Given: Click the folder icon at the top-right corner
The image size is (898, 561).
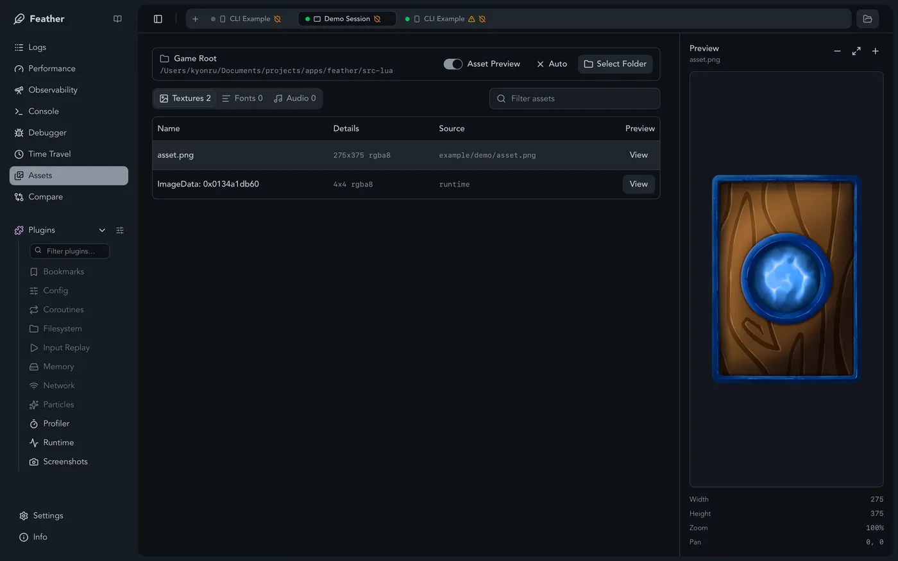Looking at the screenshot, I should point(868,19).
